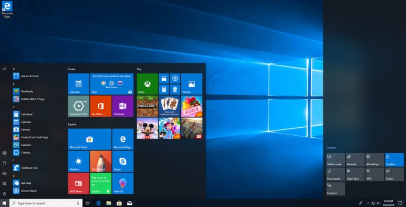This screenshot has height=207, width=406.
Task: Open the small Camera tile
Action: coord(175,90)
